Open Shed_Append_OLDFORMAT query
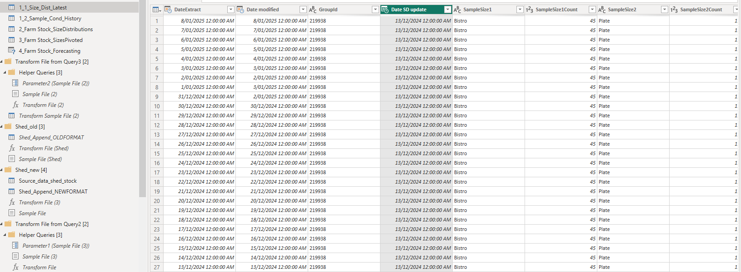Screen dimensions: 741x272 [x=52, y=138]
